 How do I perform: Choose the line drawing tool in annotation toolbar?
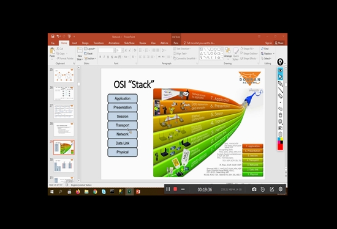pyautogui.click(x=280, y=90)
